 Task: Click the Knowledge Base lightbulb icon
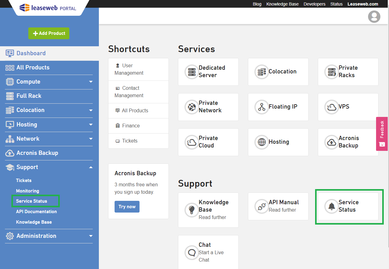pos(192,210)
